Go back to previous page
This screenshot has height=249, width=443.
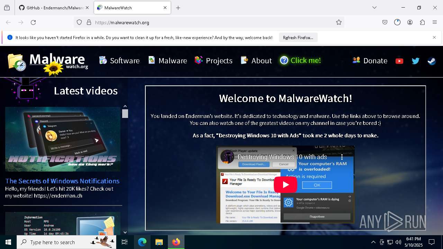point(8,22)
